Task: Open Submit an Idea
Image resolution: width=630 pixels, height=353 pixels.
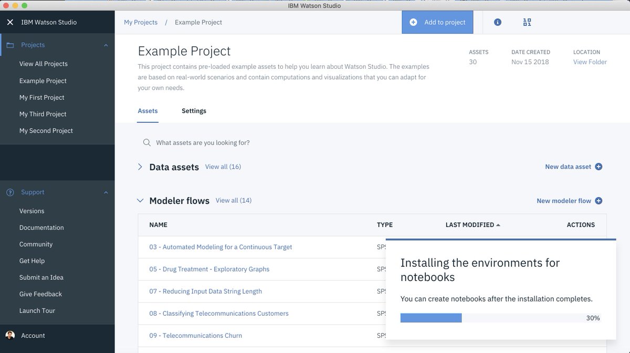Action: (41, 277)
